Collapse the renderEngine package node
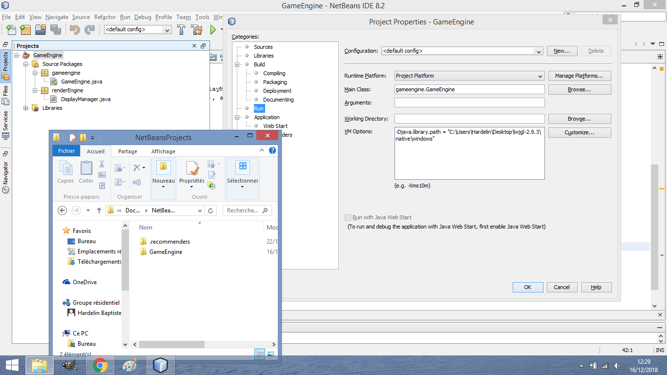 pyautogui.click(x=35, y=90)
